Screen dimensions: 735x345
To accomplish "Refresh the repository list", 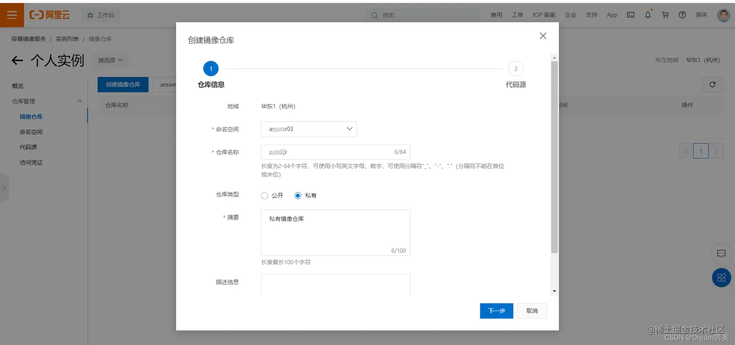I will coord(713,85).
